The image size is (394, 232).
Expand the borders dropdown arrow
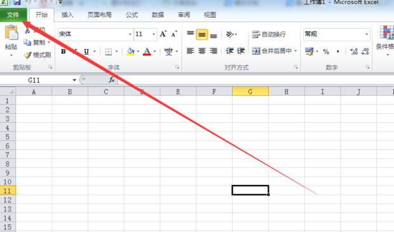[x=116, y=51]
